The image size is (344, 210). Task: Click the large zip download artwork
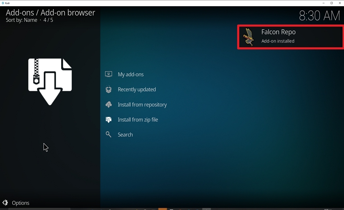(x=50, y=82)
